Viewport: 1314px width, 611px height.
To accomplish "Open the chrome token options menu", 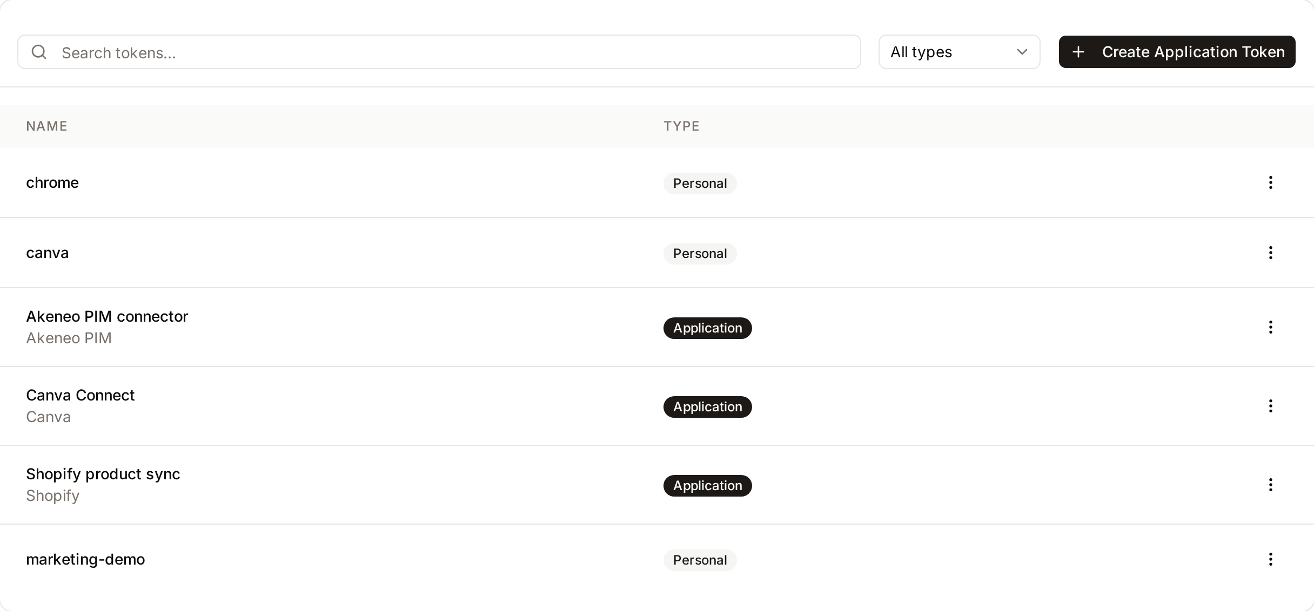I will click(1270, 182).
